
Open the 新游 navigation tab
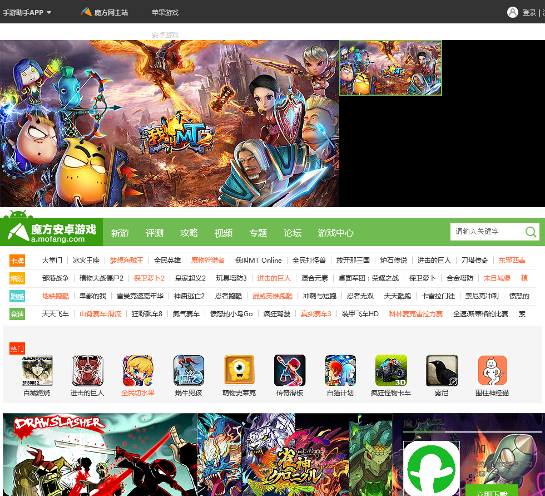[x=120, y=233]
